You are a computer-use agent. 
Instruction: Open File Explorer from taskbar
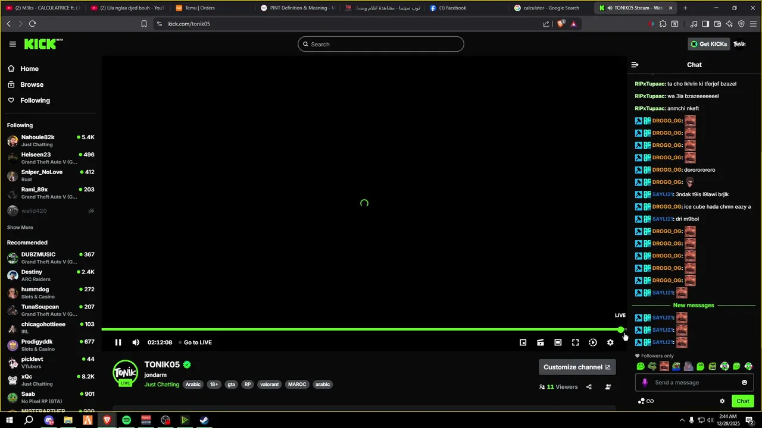pyautogui.click(x=68, y=420)
